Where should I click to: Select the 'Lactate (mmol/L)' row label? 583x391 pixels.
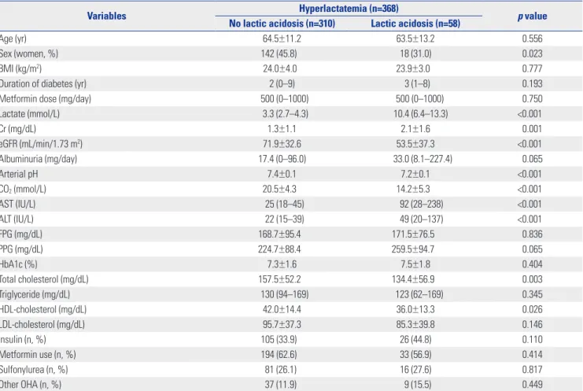point(30,114)
